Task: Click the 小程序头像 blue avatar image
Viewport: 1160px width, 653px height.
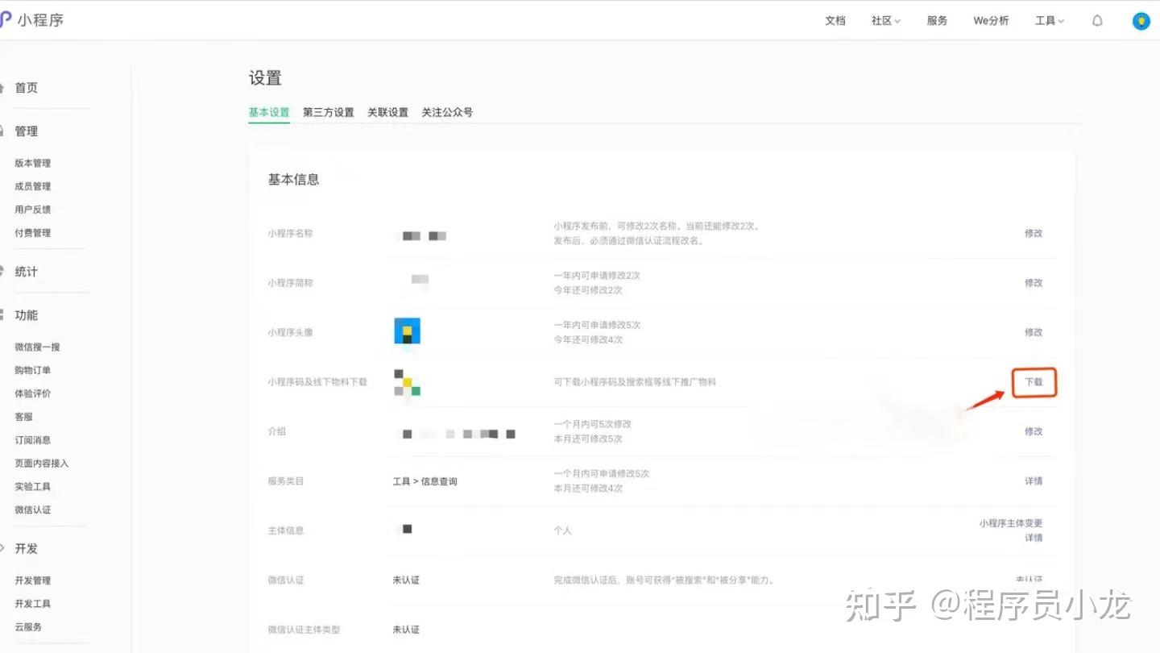Action: (x=407, y=331)
